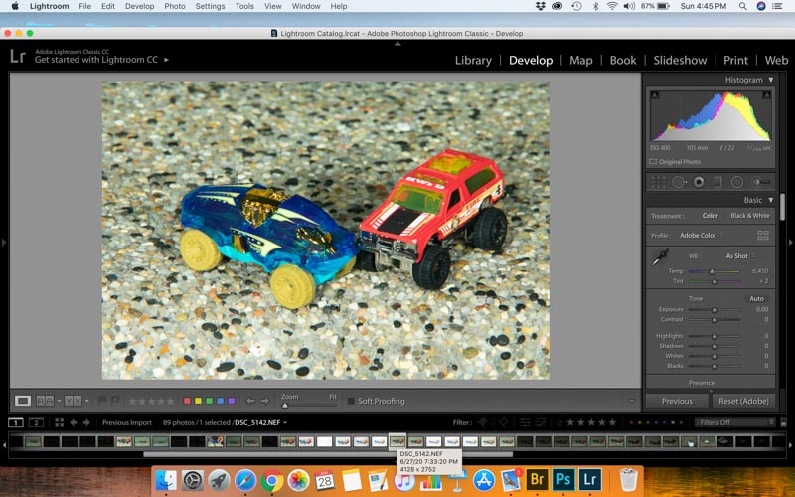Click Get started with Lightroom CC link
795x497 pixels.
96,60
